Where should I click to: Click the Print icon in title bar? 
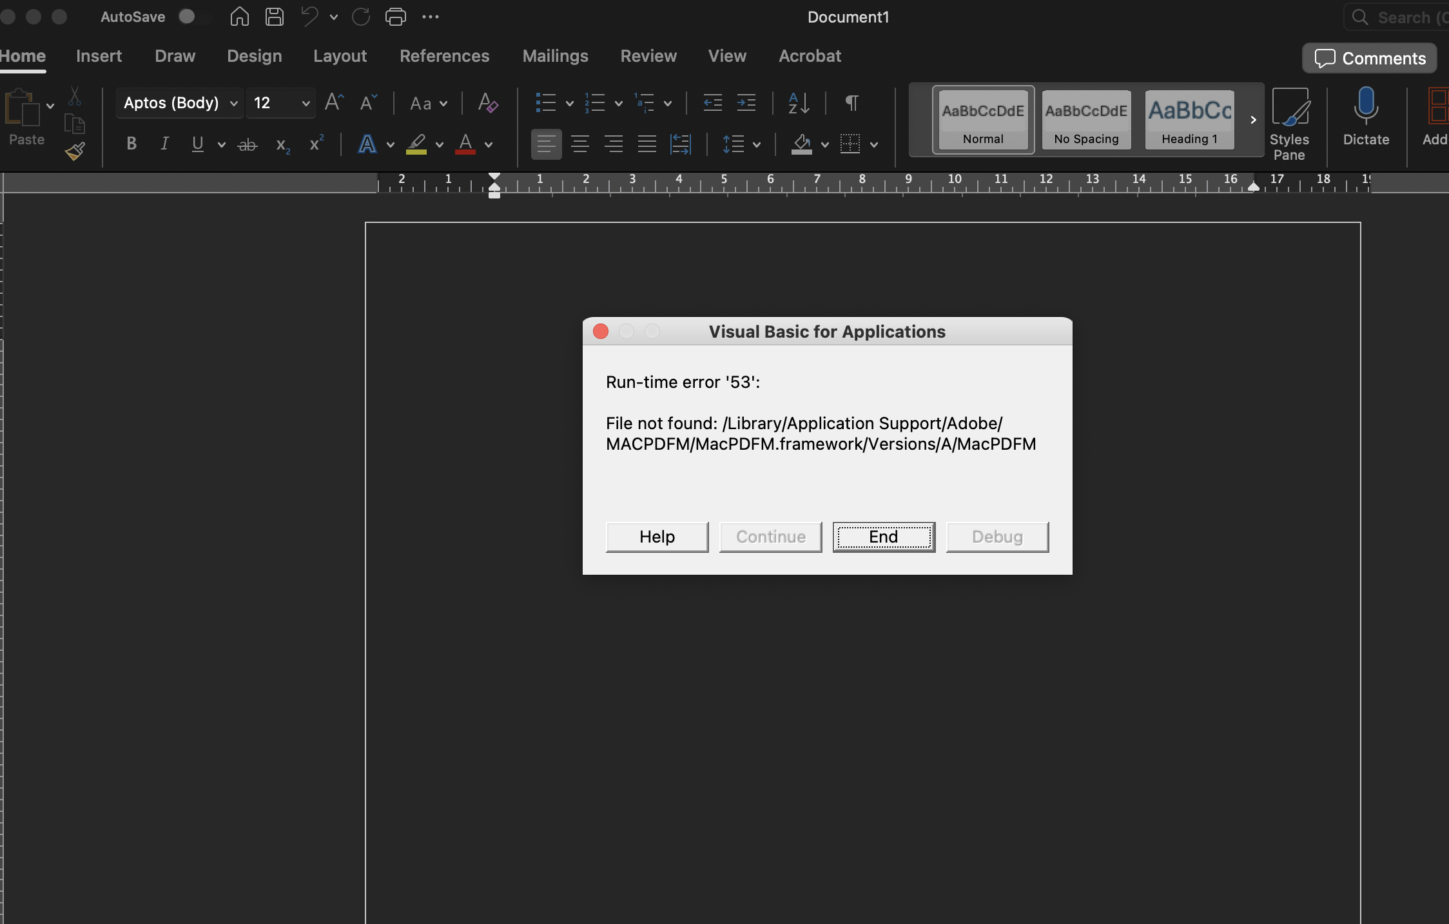395,17
